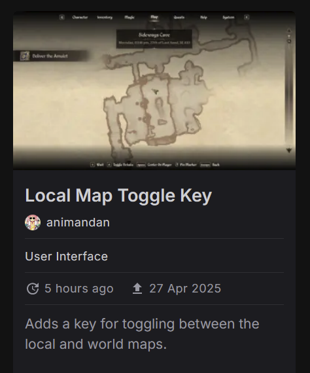Click the map zoom down arrow

[289, 151]
